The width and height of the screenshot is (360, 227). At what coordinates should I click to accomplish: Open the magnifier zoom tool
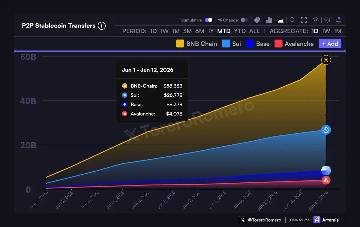click(292, 20)
